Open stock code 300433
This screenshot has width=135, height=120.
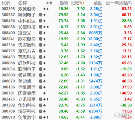tap(8, 57)
